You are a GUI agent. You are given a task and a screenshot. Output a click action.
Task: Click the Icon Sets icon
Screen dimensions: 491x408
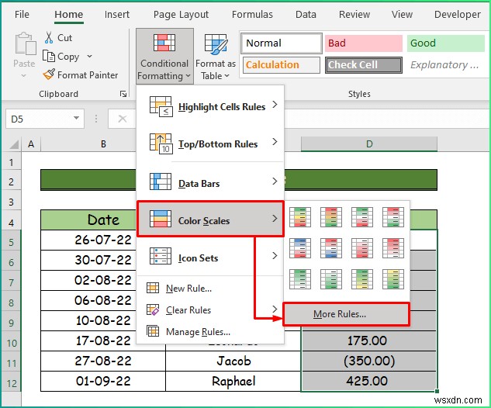pyautogui.click(x=161, y=256)
